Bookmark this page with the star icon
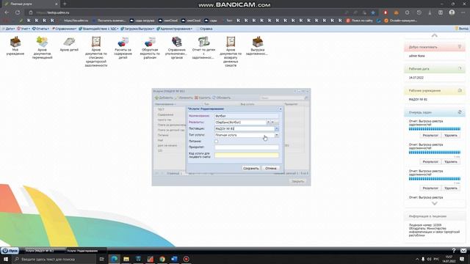The width and height of the screenshot is (470, 264). click(373, 12)
